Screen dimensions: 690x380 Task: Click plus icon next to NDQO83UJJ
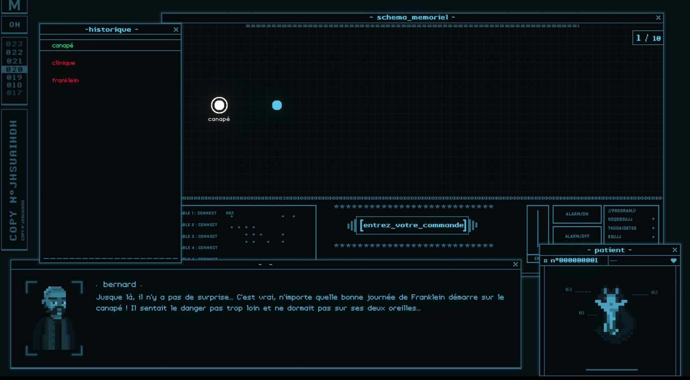tap(653, 219)
